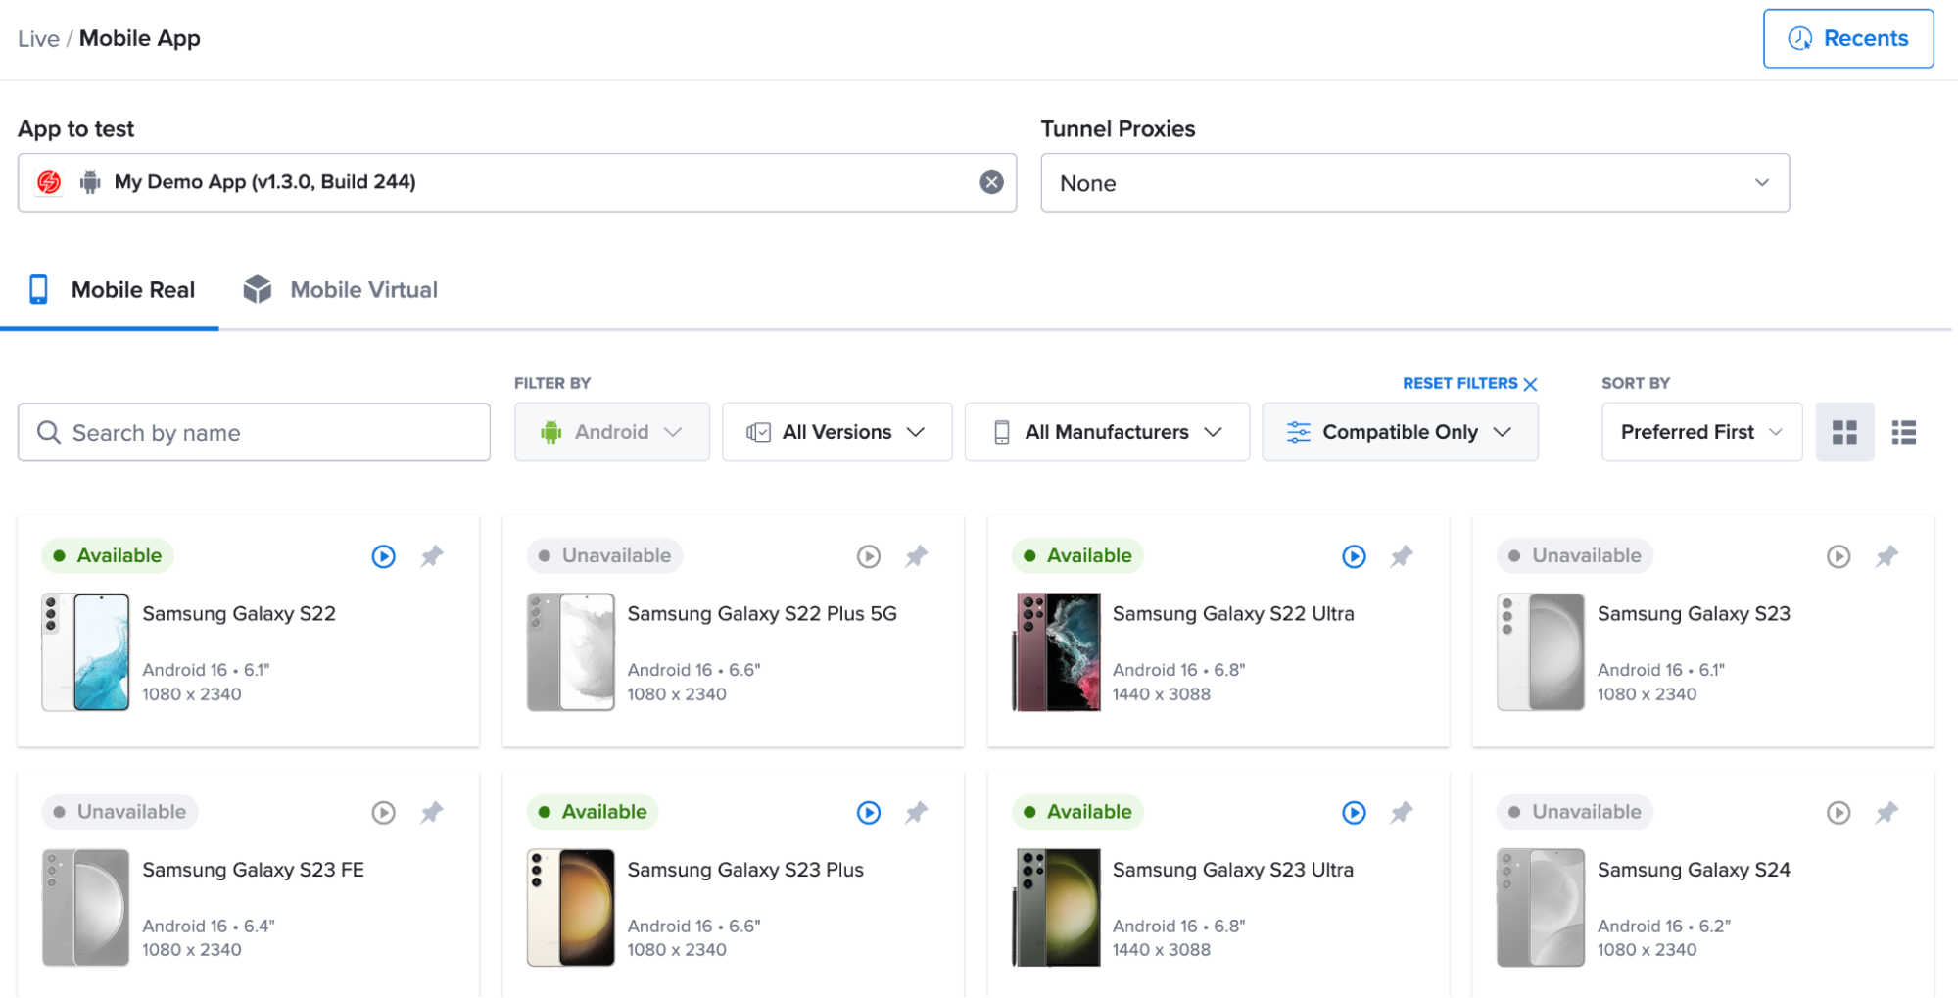Click the magnifier icon in search box
1958x998 pixels.
pyautogui.click(x=48, y=432)
